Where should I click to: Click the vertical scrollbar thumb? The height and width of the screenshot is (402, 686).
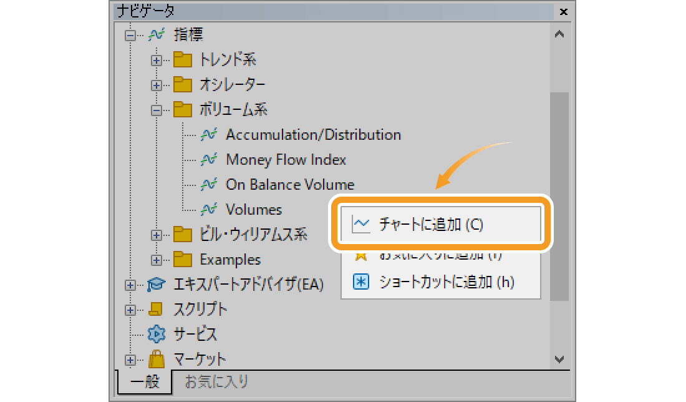point(559,196)
